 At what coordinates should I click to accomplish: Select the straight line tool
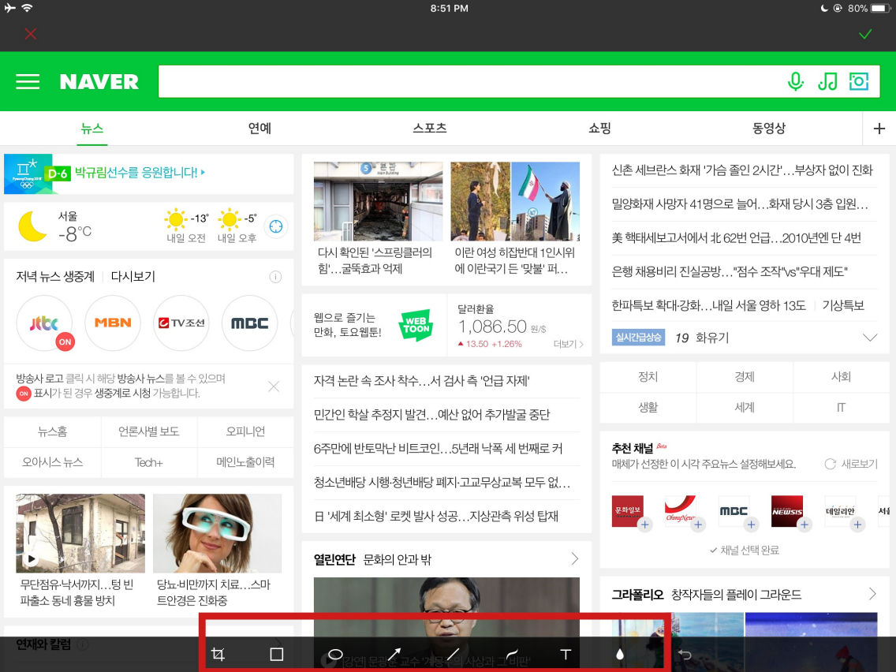click(454, 655)
